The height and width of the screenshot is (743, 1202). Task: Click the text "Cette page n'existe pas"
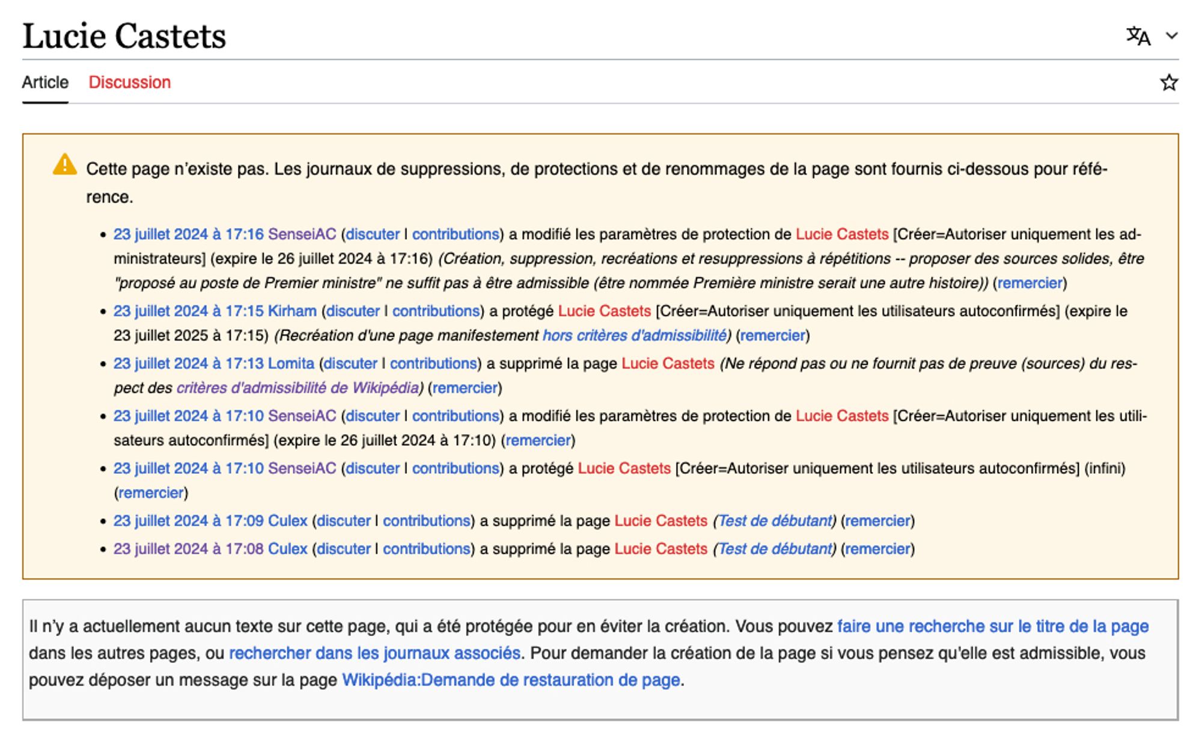[175, 169]
